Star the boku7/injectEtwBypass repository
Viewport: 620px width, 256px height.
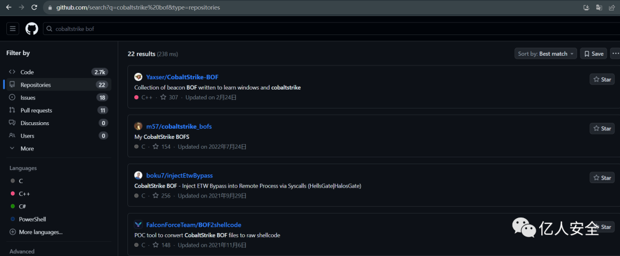coord(602,178)
